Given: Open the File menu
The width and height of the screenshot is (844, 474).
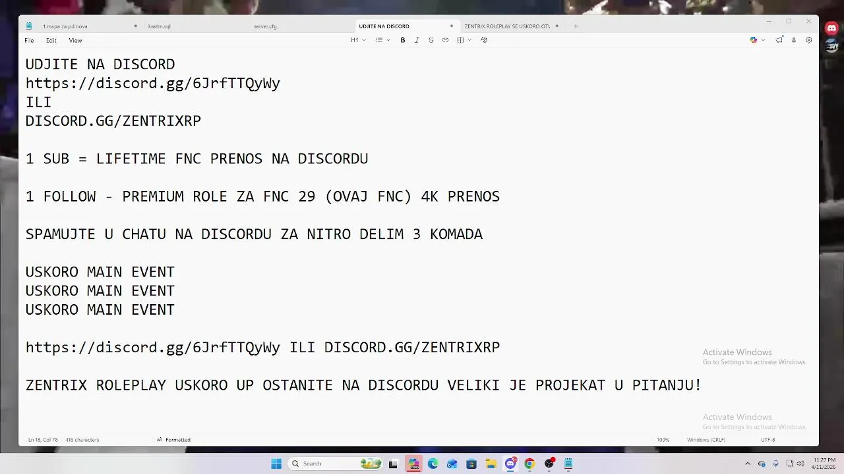Looking at the screenshot, I should [x=29, y=40].
